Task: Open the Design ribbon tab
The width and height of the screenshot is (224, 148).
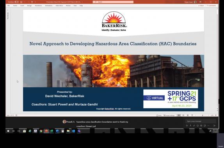Action: tap(29, 5)
